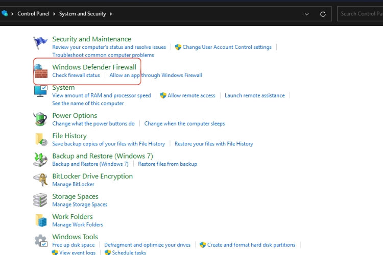Click the Backup and Restore icon
This screenshot has width=383, height=255.
(x=40, y=160)
